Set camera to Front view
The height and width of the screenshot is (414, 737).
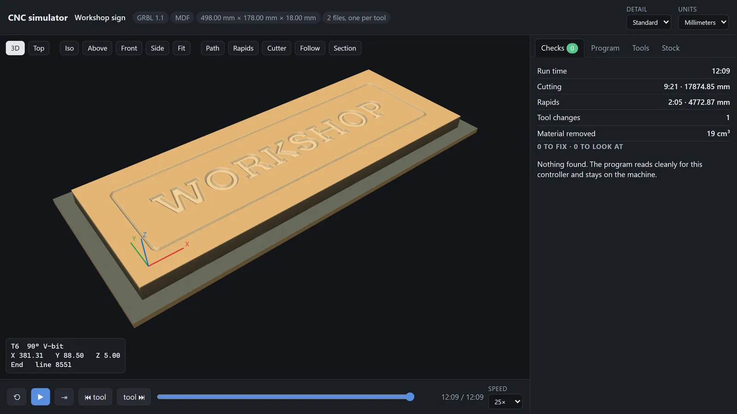[129, 48]
